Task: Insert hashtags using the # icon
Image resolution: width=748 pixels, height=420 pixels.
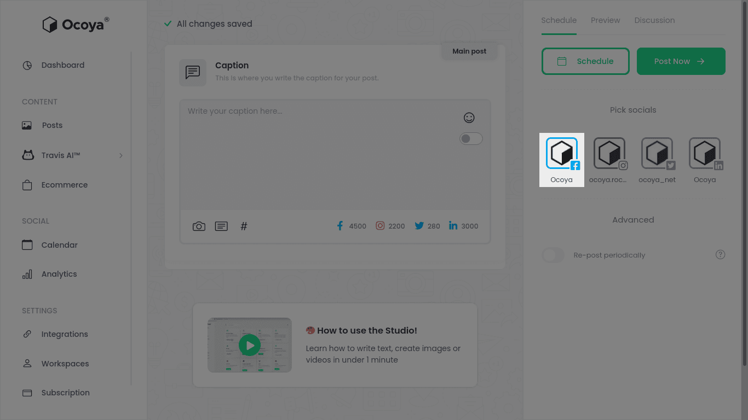Action: coord(244,226)
